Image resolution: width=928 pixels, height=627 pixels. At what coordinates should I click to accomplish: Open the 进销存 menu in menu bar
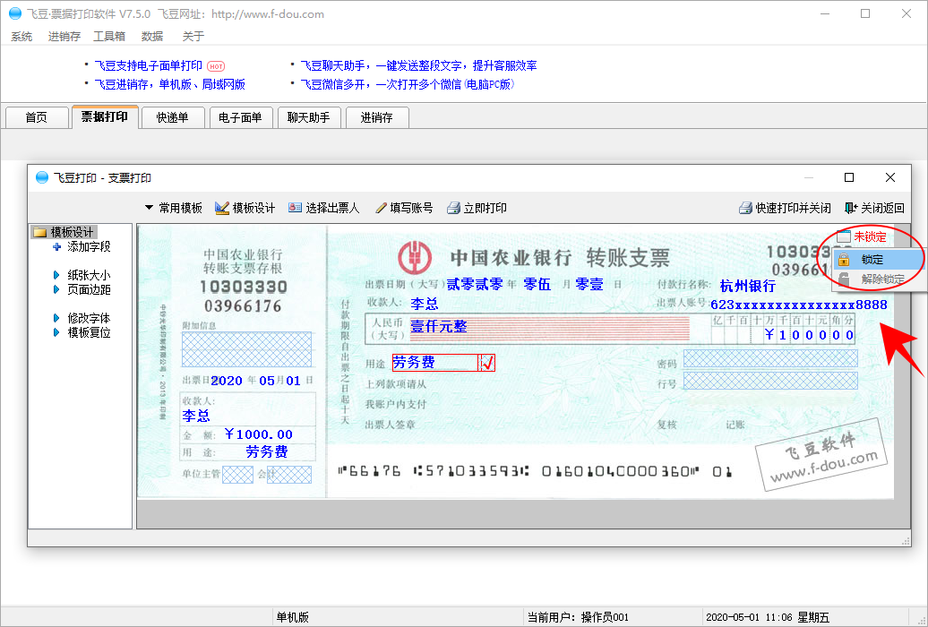[64, 36]
